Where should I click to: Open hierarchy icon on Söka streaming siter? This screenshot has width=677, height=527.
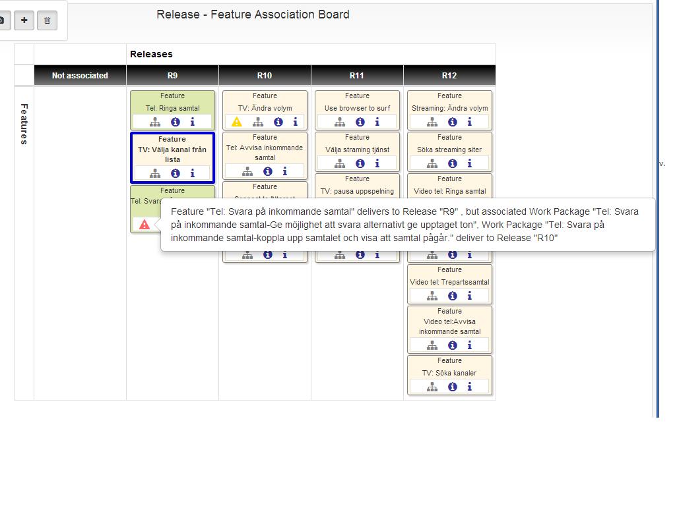pyautogui.click(x=432, y=163)
